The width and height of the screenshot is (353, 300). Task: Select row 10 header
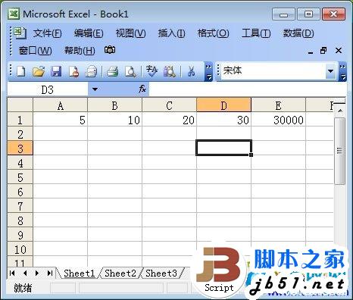(x=20, y=248)
